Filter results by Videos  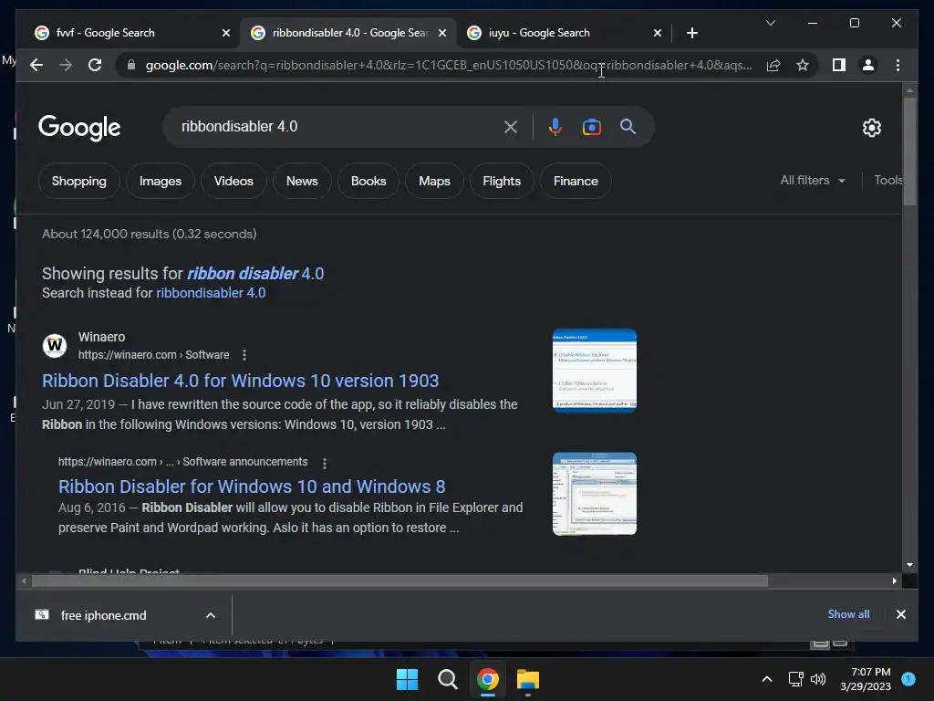click(233, 181)
